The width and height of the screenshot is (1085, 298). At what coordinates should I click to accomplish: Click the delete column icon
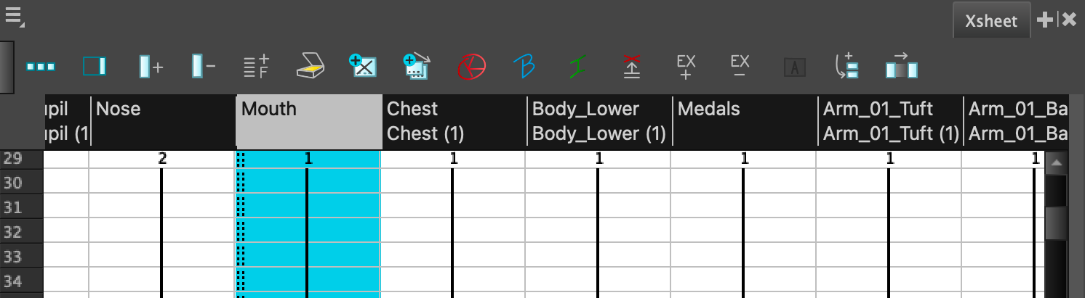click(203, 67)
